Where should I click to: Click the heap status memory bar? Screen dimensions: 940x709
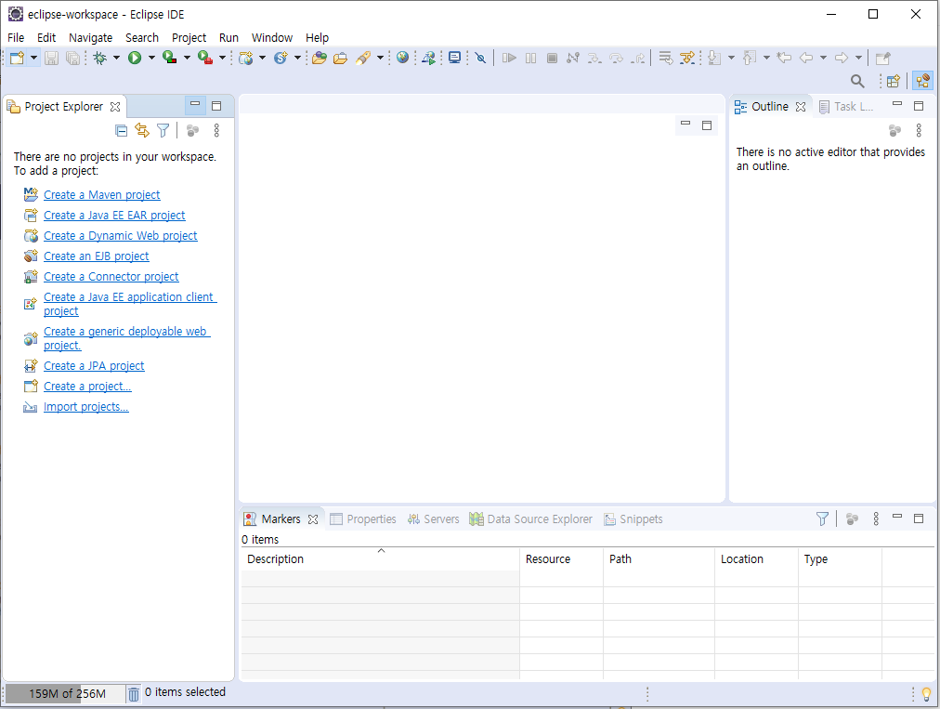pos(65,693)
